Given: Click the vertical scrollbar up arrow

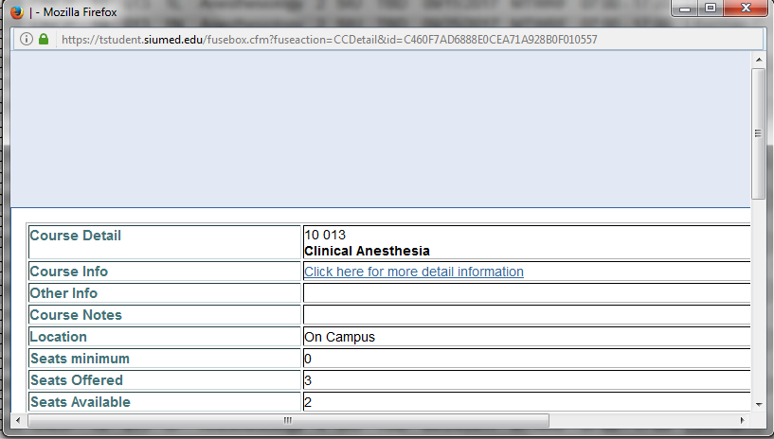Looking at the screenshot, I should click(x=757, y=59).
